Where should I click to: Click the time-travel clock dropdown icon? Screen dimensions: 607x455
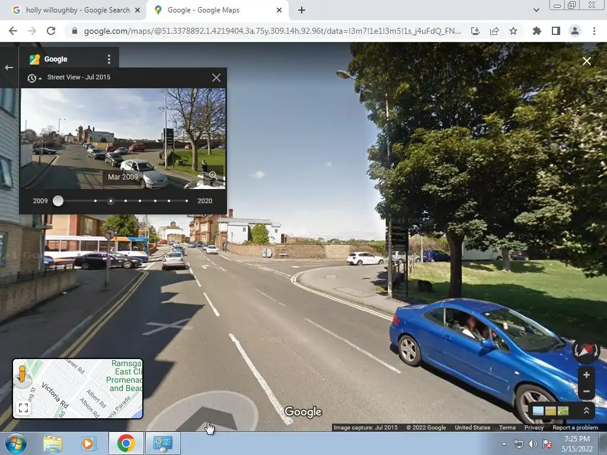coord(34,78)
